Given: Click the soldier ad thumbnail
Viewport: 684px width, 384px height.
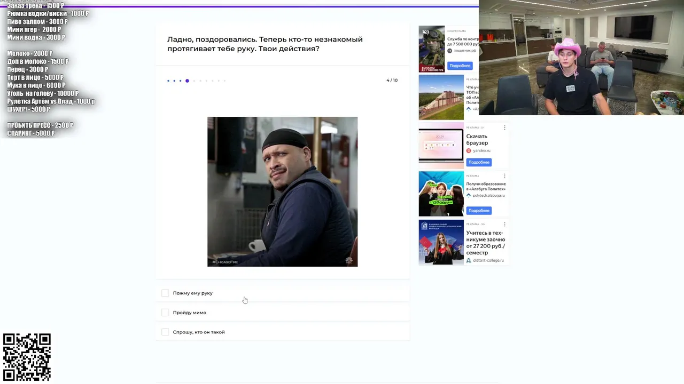Looking at the screenshot, I should pos(432,49).
